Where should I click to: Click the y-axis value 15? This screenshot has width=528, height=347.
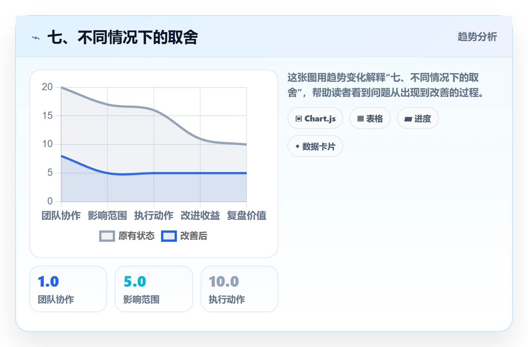pyautogui.click(x=47, y=115)
